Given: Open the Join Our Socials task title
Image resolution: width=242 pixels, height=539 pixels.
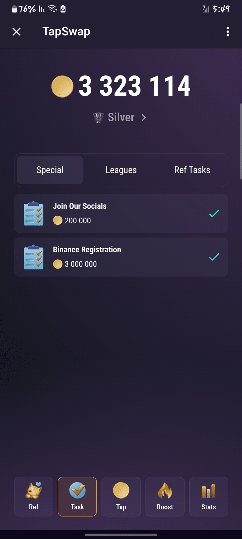Looking at the screenshot, I should pos(80,206).
